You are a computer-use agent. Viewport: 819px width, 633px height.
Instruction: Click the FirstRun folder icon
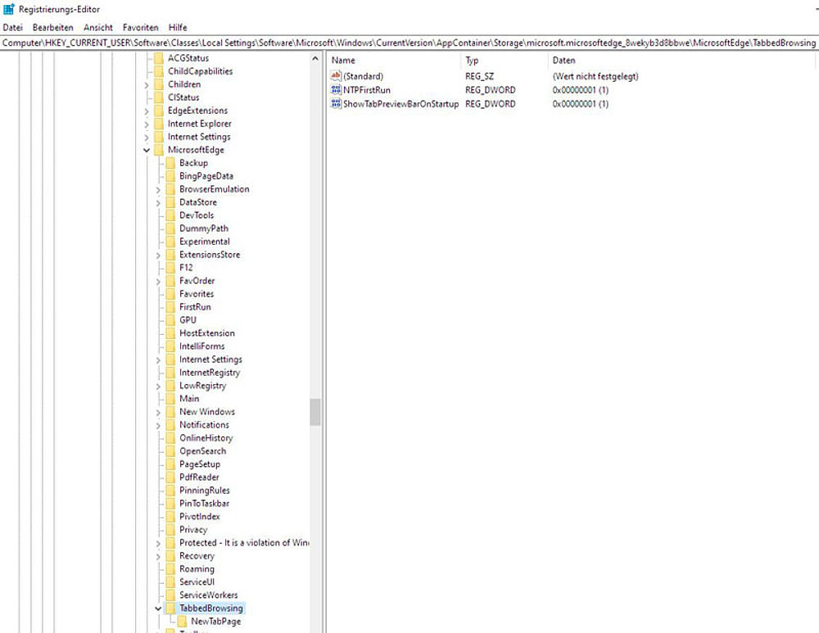[x=170, y=307]
